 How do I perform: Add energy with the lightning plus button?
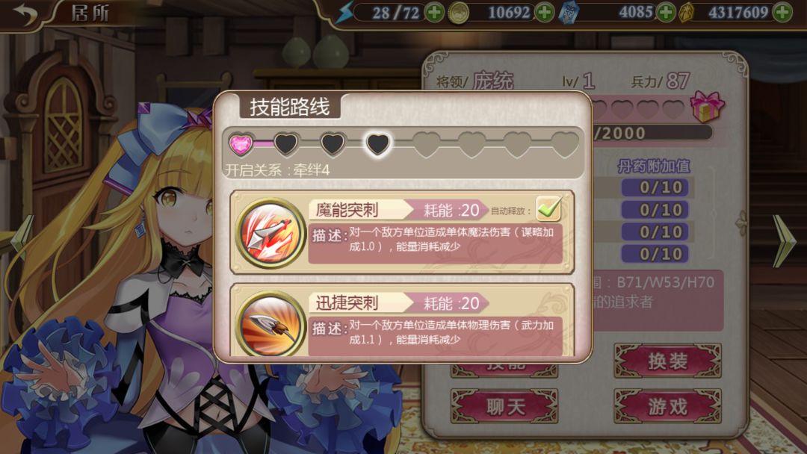click(x=434, y=13)
